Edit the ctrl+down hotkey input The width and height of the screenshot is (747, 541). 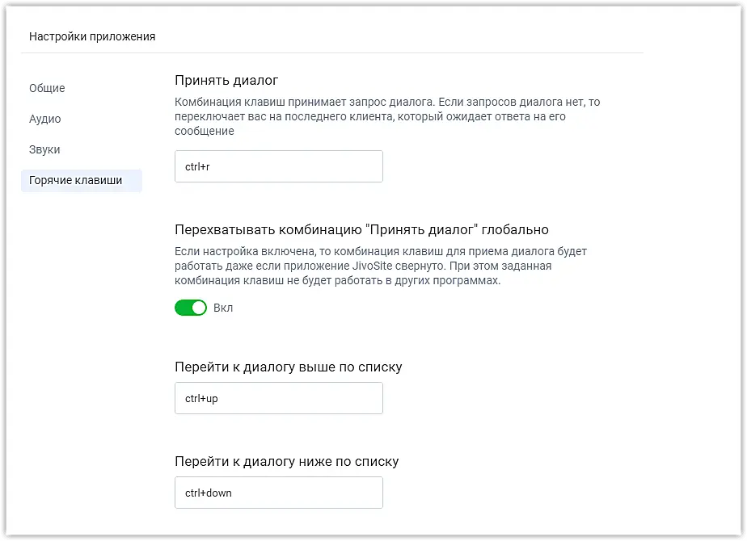coord(278,493)
